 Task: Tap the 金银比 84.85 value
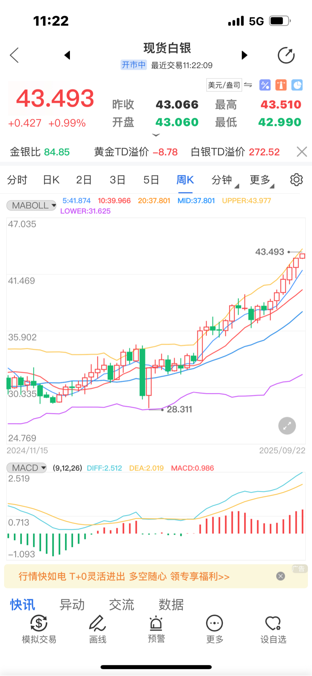coord(40,152)
